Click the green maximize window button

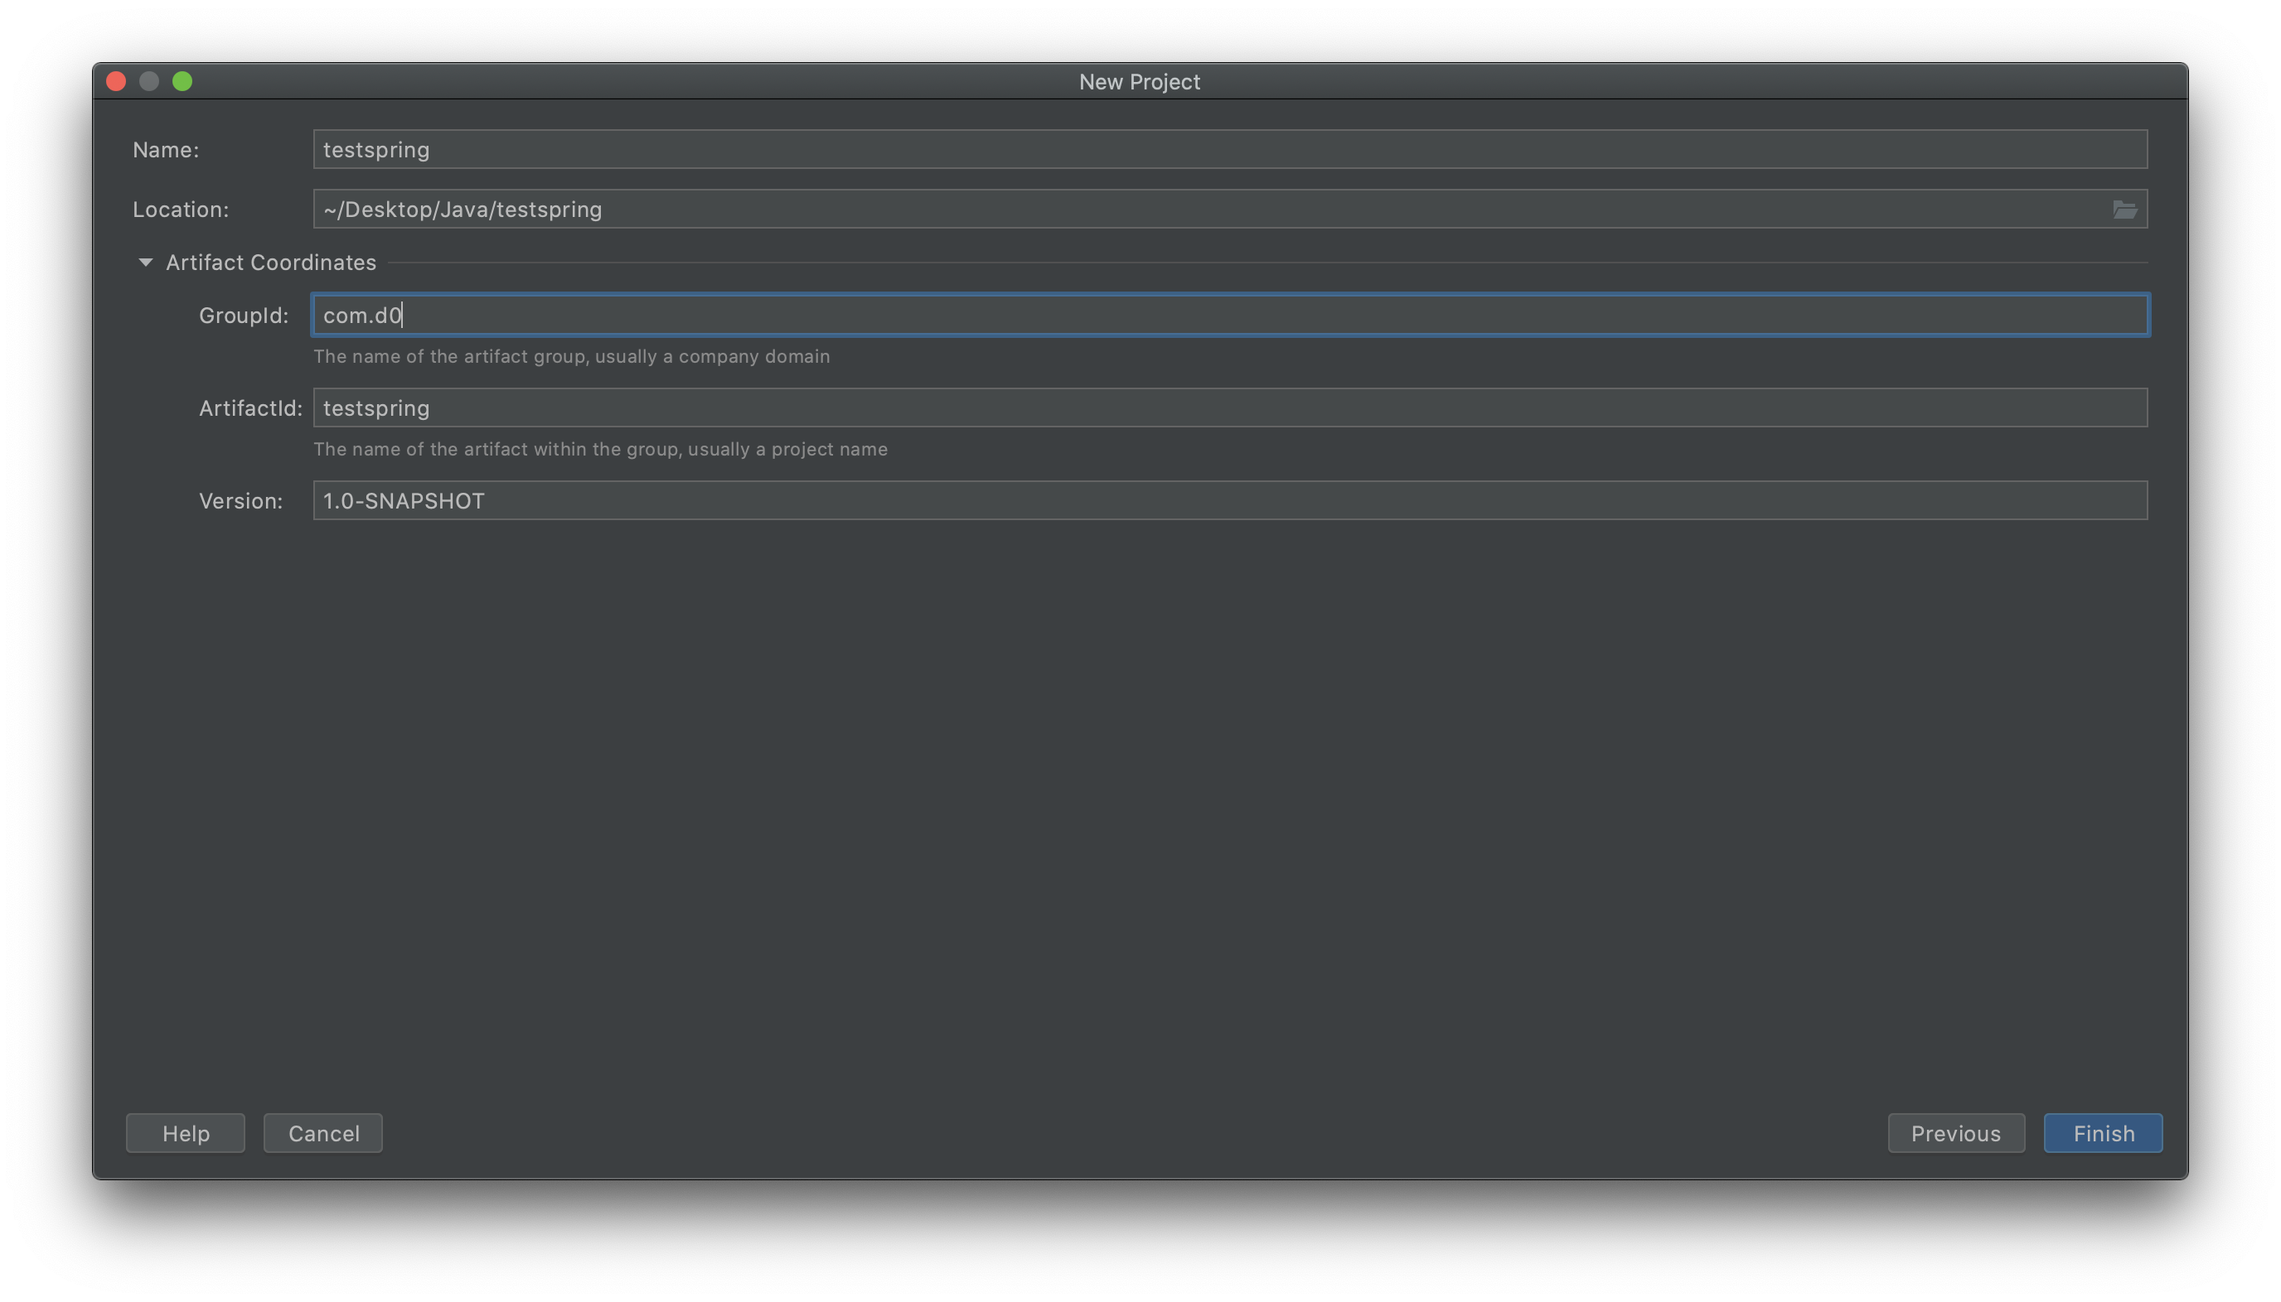(182, 81)
